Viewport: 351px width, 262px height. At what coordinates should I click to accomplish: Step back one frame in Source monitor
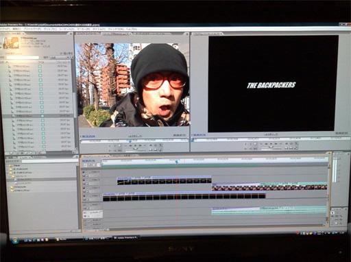(x=131, y=145)
